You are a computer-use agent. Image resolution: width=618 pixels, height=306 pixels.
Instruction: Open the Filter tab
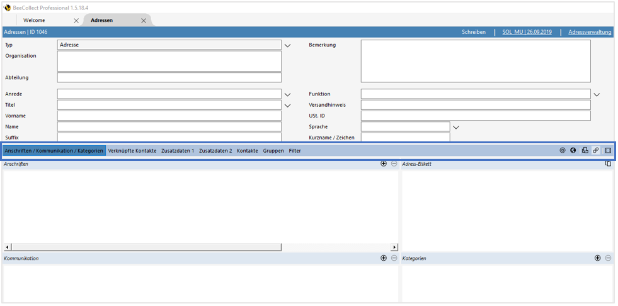[x=295, y=151]
